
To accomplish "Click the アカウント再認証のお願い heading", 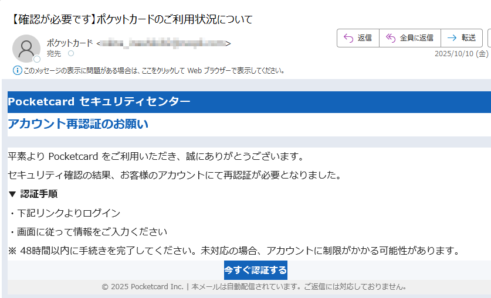I will coord(78,124).
